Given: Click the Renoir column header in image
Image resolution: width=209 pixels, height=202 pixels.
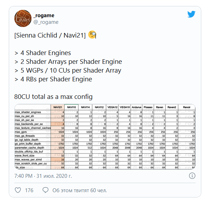Looking at the screenshot, I should coord(187,107).
